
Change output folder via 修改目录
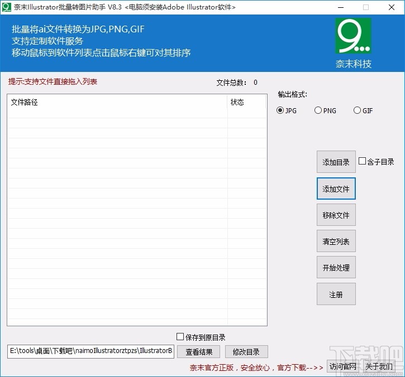coord(246,352)
